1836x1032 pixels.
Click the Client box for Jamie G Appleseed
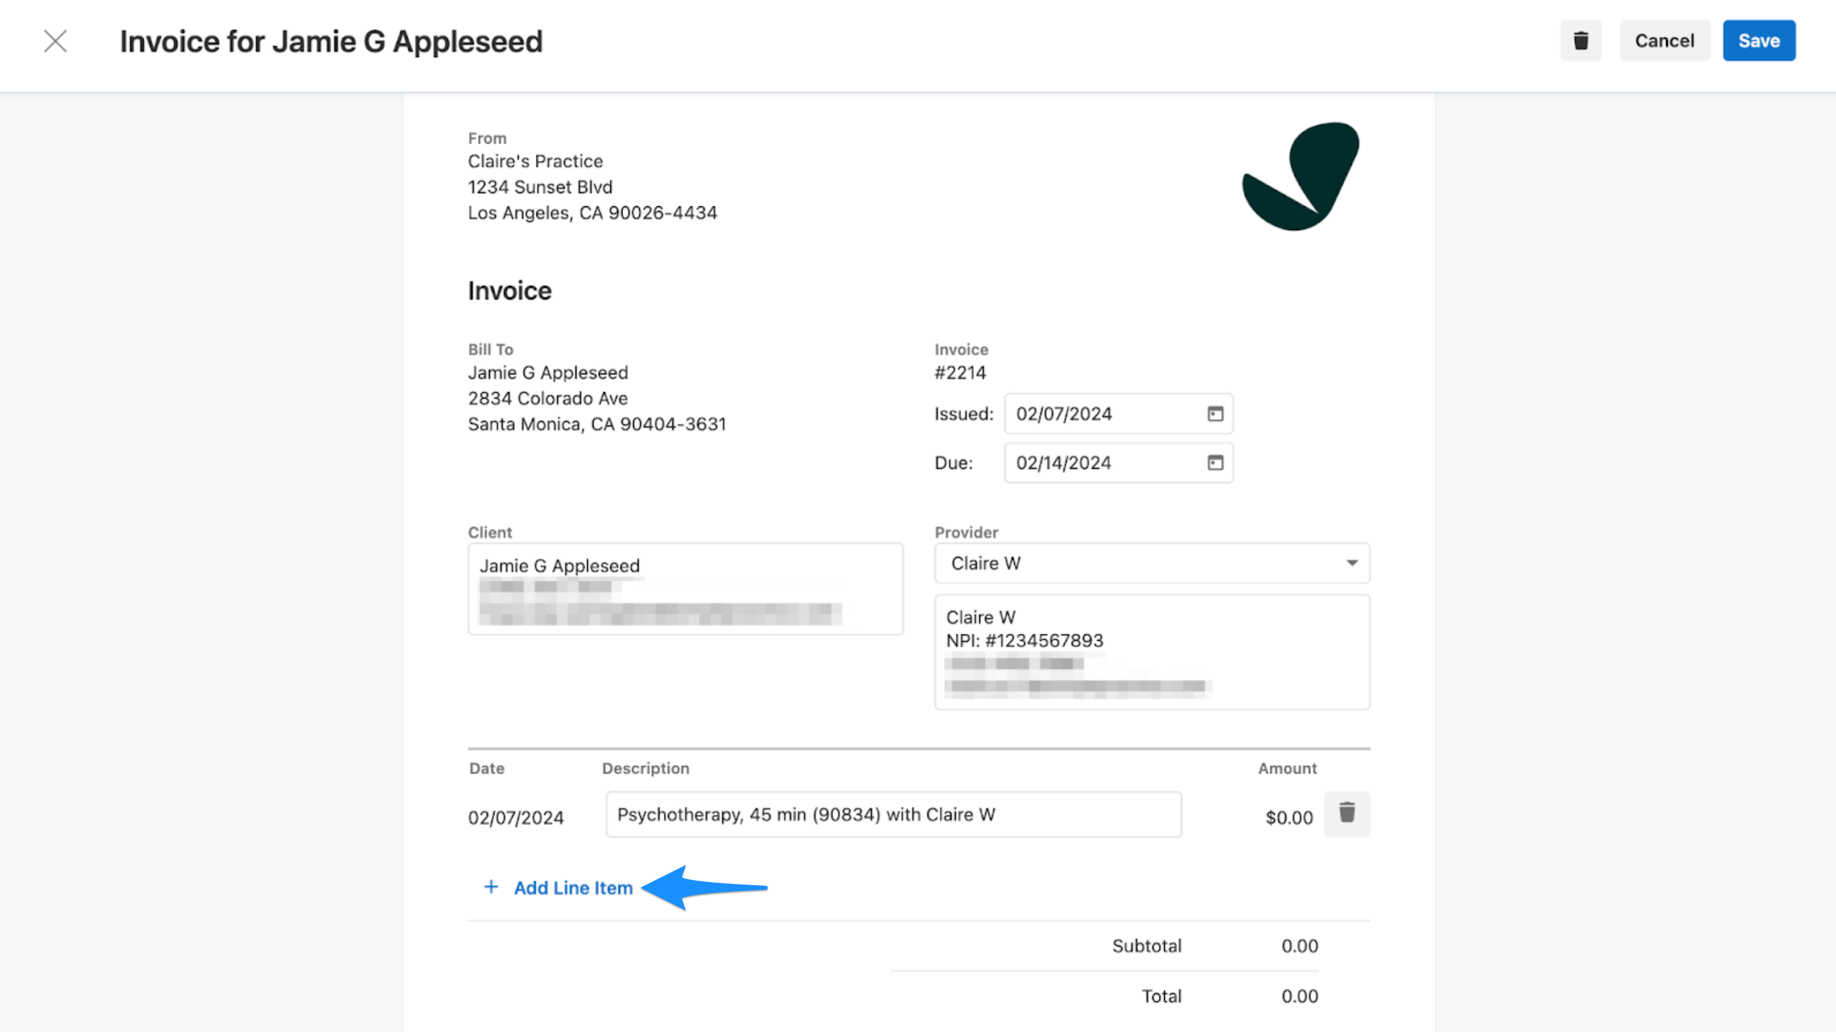tap(685, 588)
